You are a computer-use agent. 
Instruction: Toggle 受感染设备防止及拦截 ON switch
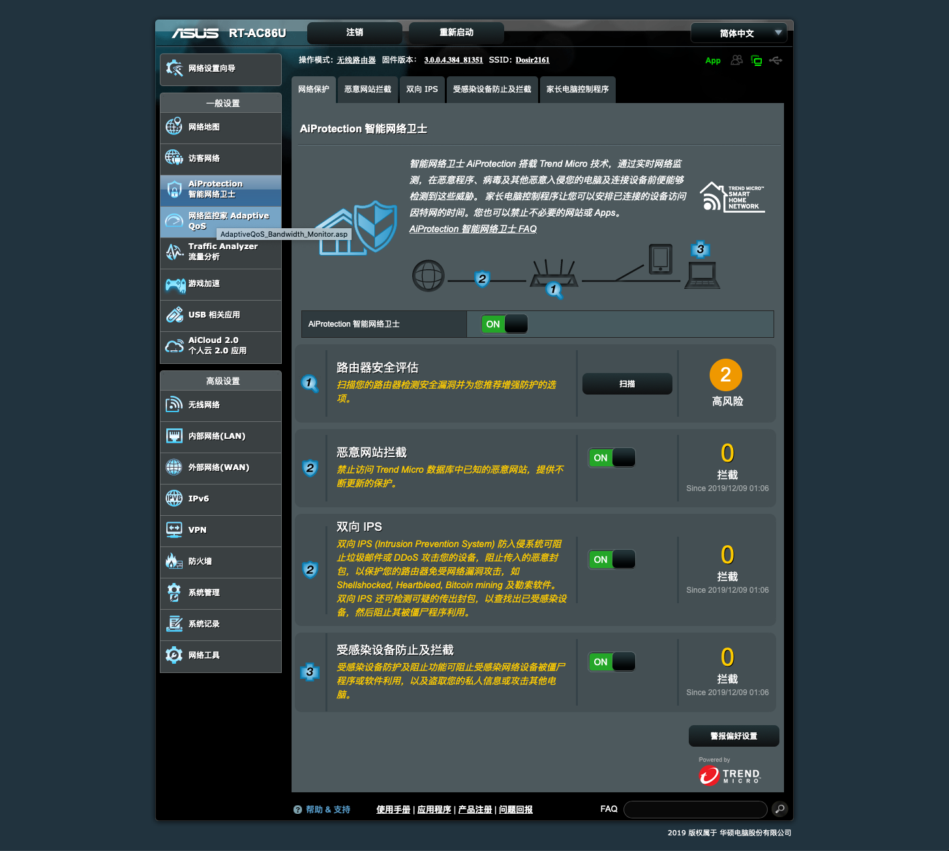[612, 662]
